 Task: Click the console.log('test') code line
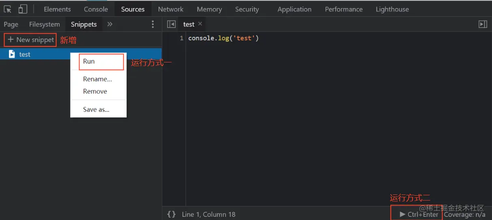(223, 38)
